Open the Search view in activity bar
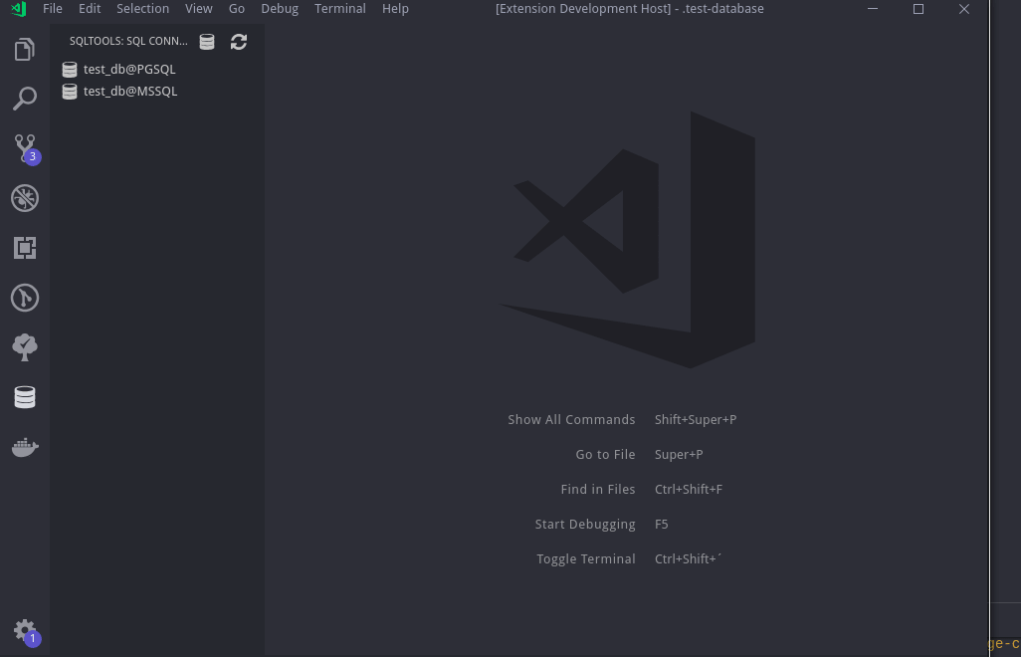The height and width of the screenshot is (657, 1021). (25, 99)
